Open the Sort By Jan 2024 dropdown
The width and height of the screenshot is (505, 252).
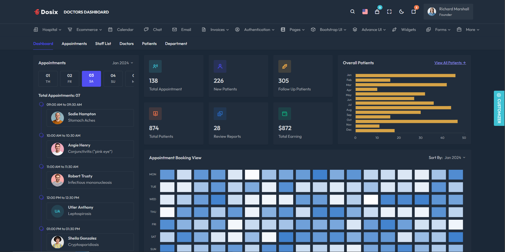[x=455, y=158]
